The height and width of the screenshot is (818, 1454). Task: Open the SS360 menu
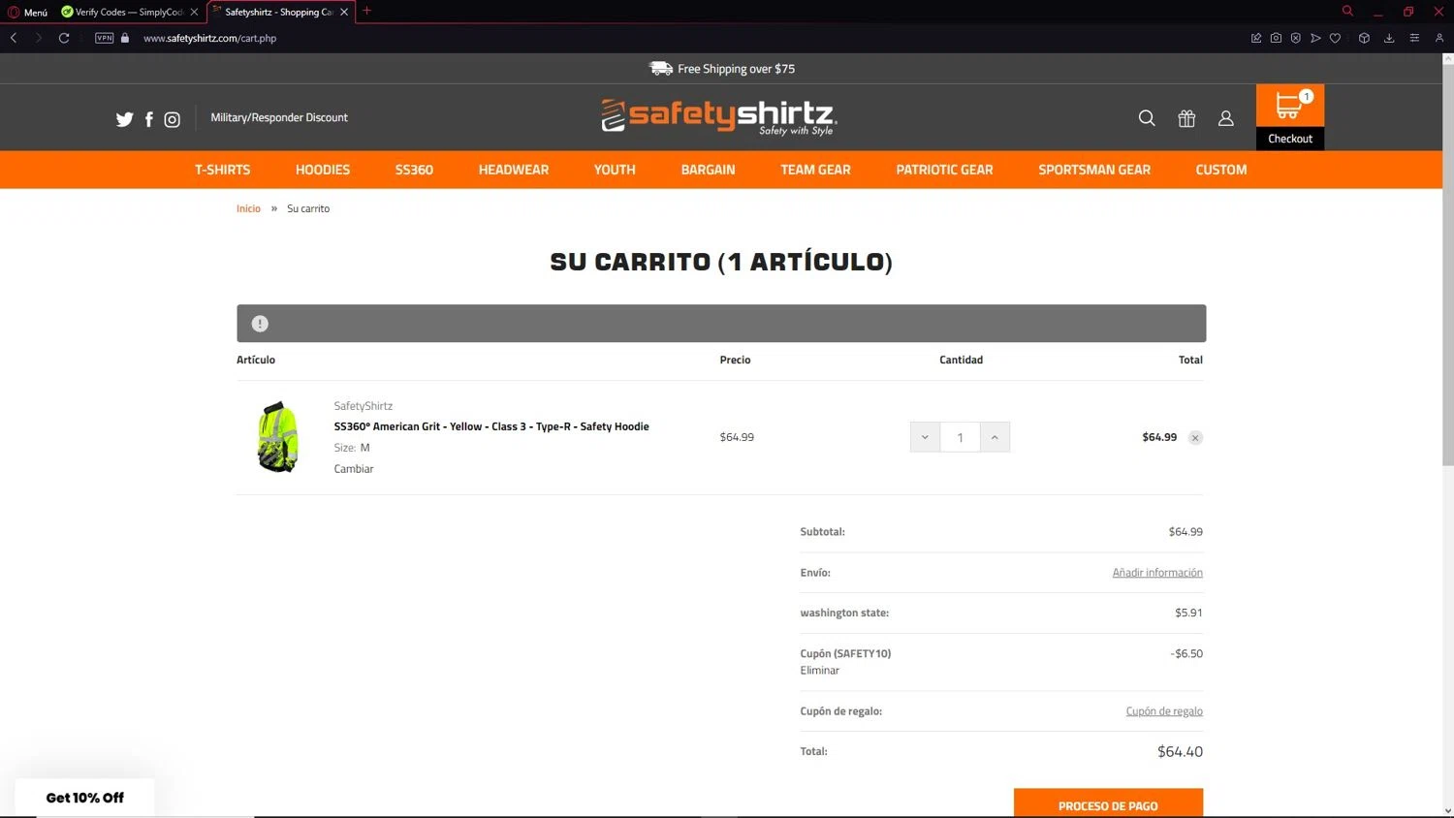pos(414,170)
